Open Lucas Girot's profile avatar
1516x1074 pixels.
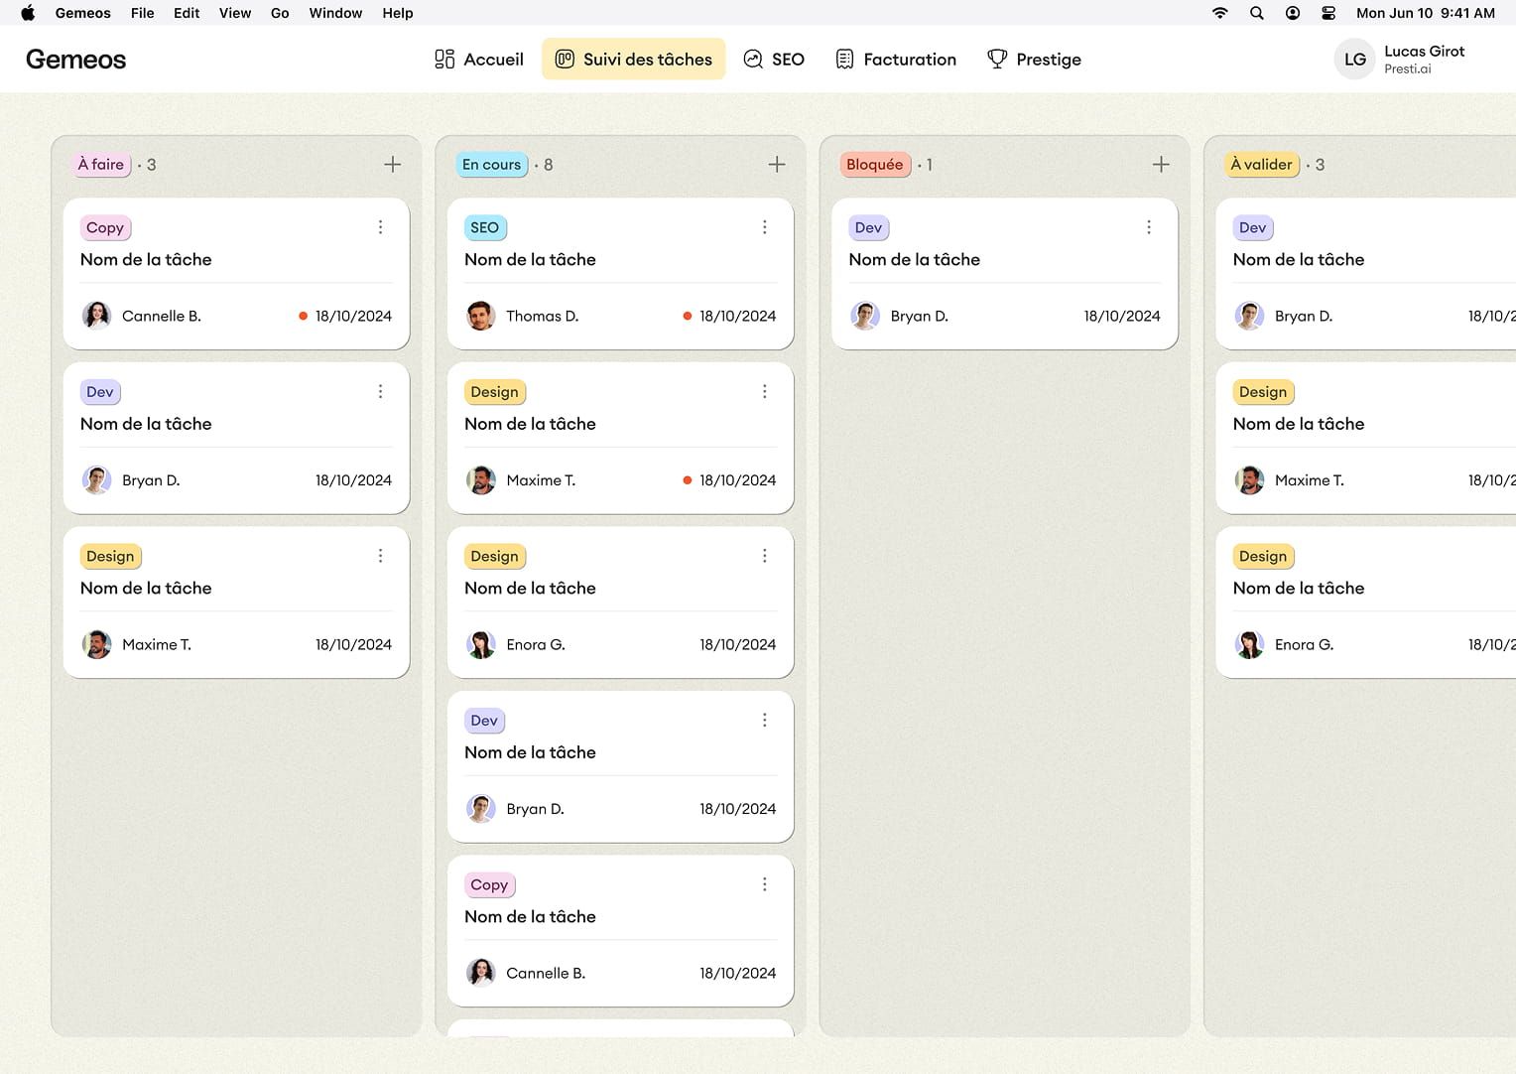[x=1354, y=60]
